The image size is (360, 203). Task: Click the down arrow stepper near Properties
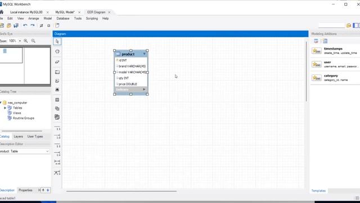[48, 190]
